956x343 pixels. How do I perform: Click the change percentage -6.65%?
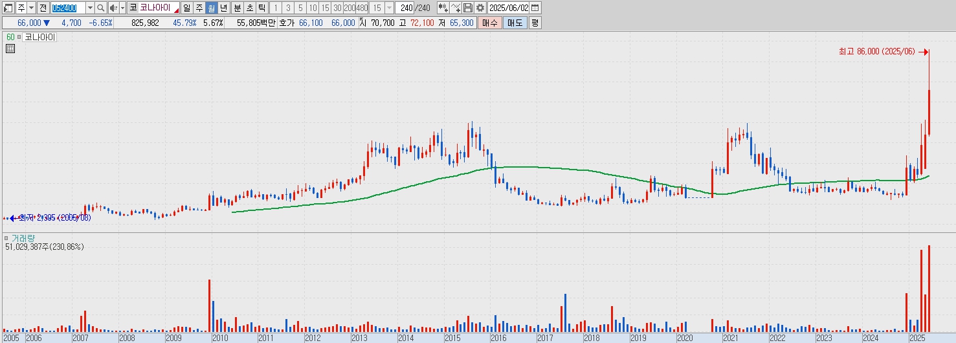pos(100,23)
